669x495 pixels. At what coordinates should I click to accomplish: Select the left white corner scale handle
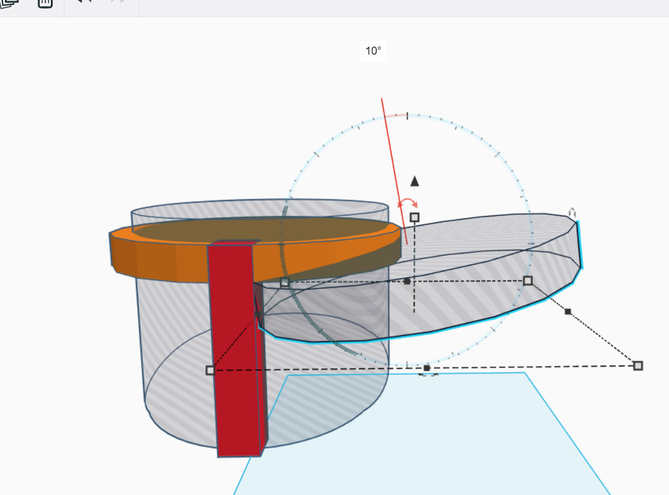click(x=212, y=370)
